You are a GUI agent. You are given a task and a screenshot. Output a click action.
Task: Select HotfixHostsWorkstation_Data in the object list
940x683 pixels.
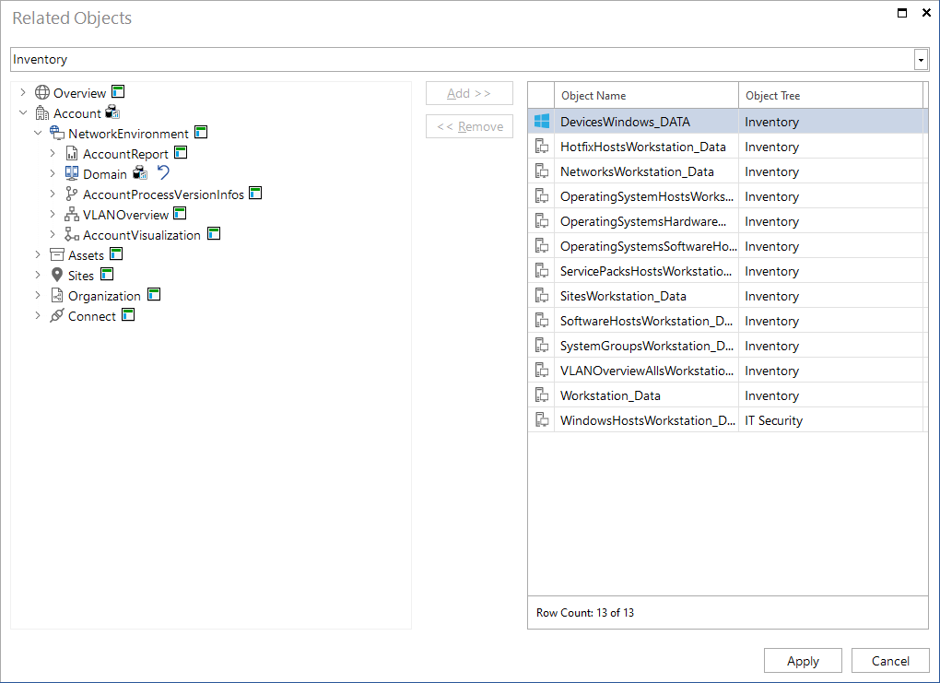(643, 147)
